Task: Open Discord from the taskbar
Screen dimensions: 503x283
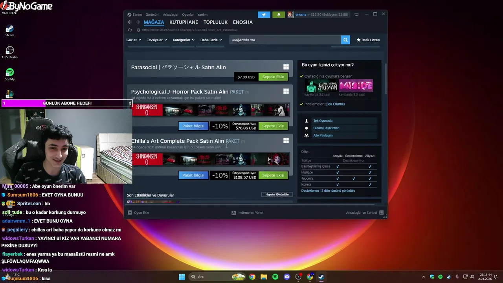Action: click(x=287, y=277)
